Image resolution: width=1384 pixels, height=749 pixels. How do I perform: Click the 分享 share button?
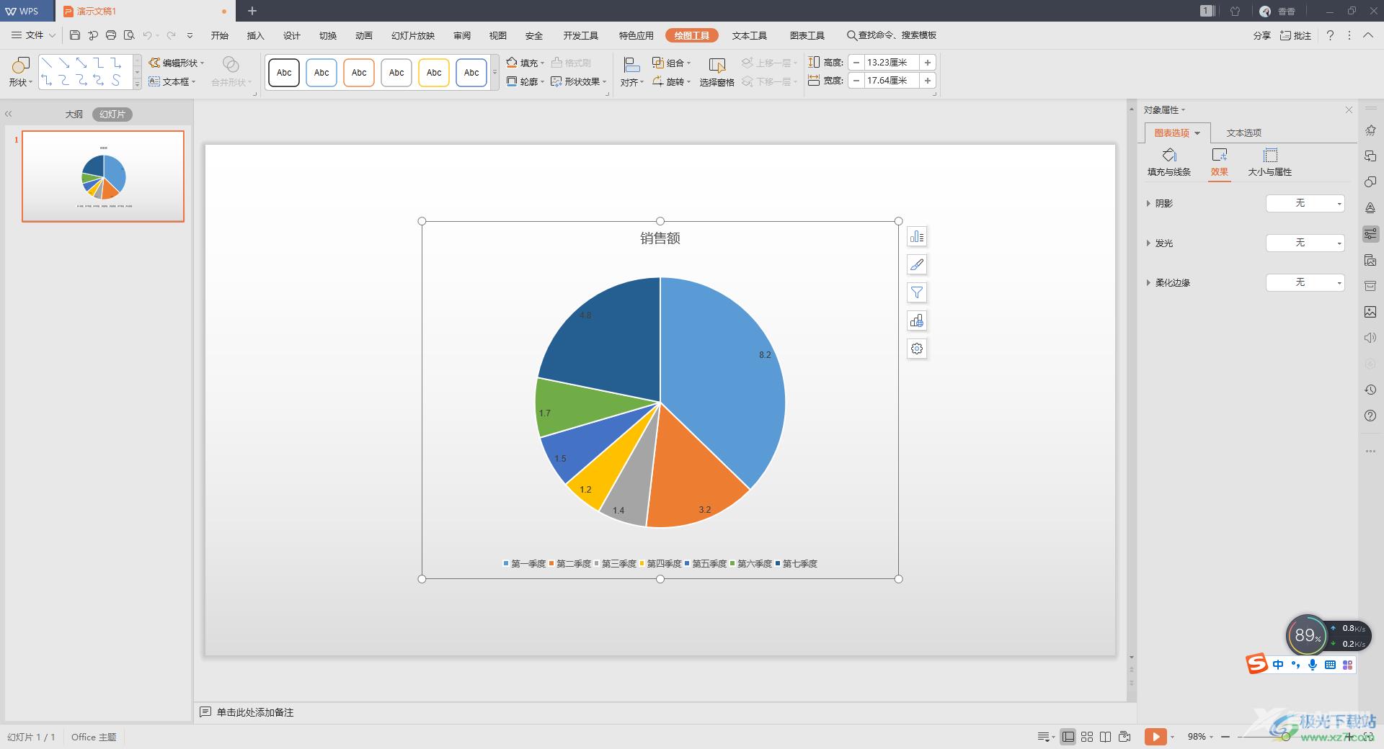tap(1261, 35)
